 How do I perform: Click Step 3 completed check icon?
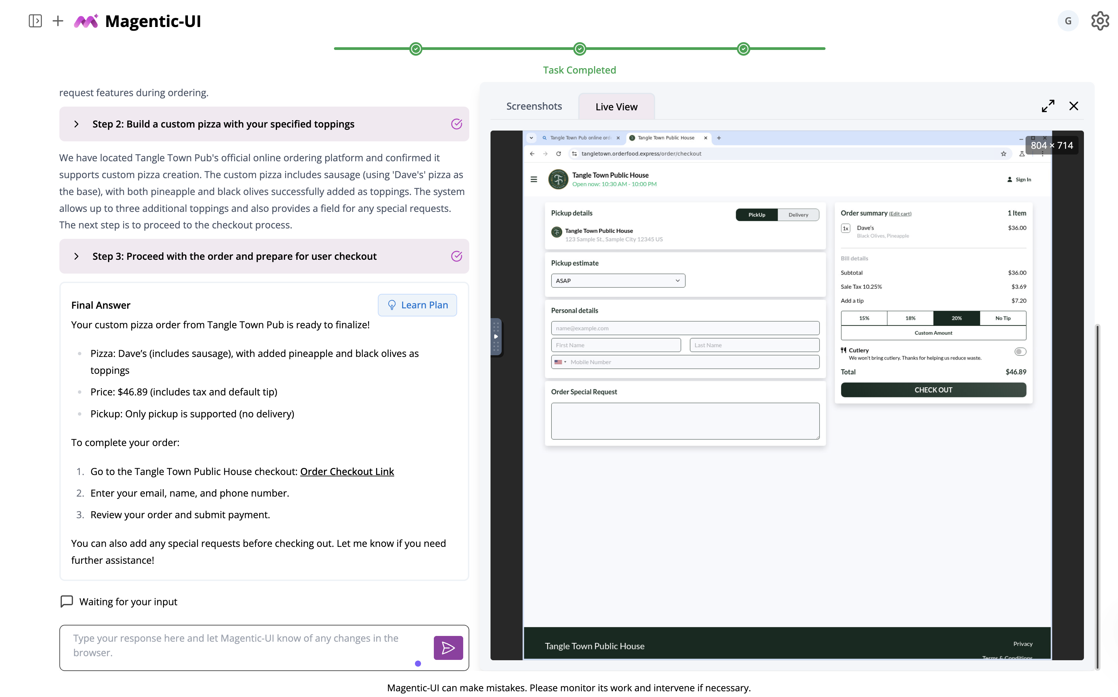point(456,256)
